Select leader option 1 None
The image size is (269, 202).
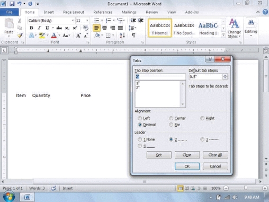pos(140,139)
